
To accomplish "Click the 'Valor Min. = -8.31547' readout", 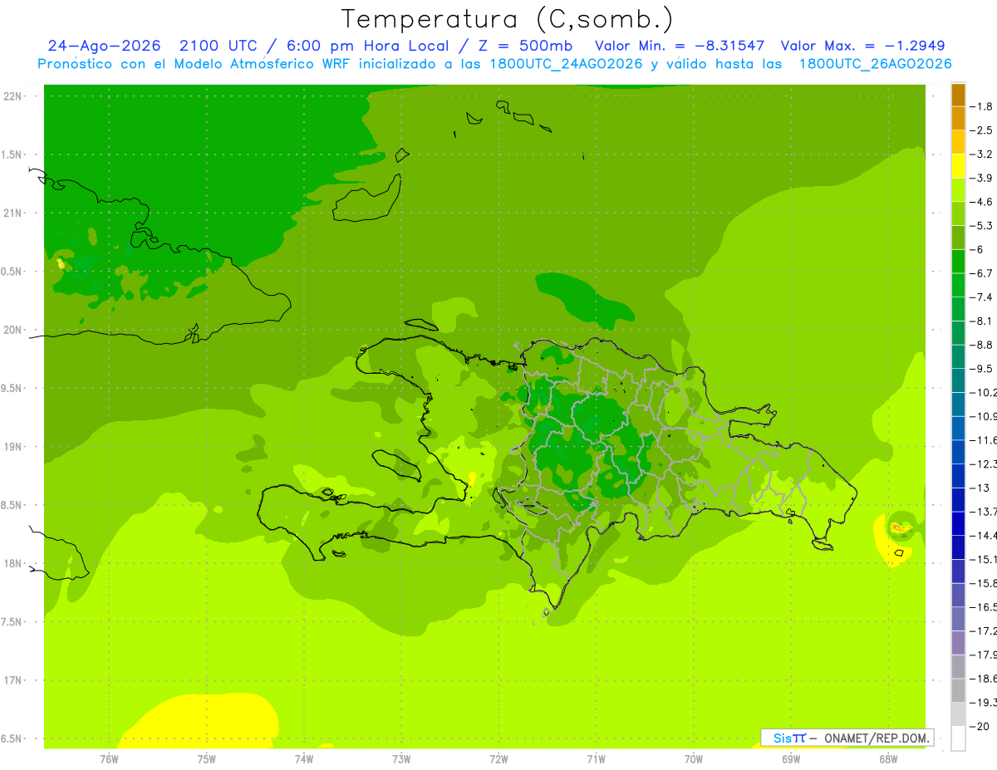I will [x=680, y=46].
